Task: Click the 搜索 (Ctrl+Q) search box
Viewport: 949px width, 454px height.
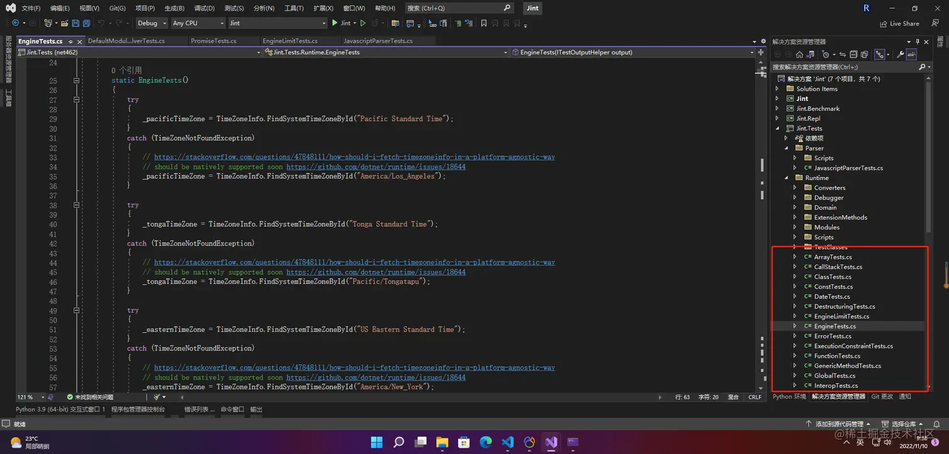Action: [459, 8]
